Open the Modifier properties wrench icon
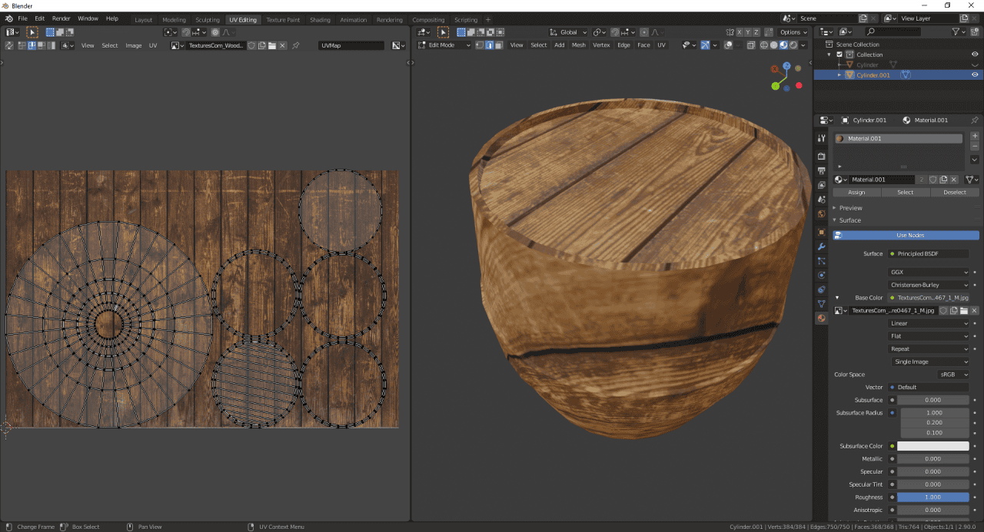This screenshot has height=532, width=984. (821, 246)
